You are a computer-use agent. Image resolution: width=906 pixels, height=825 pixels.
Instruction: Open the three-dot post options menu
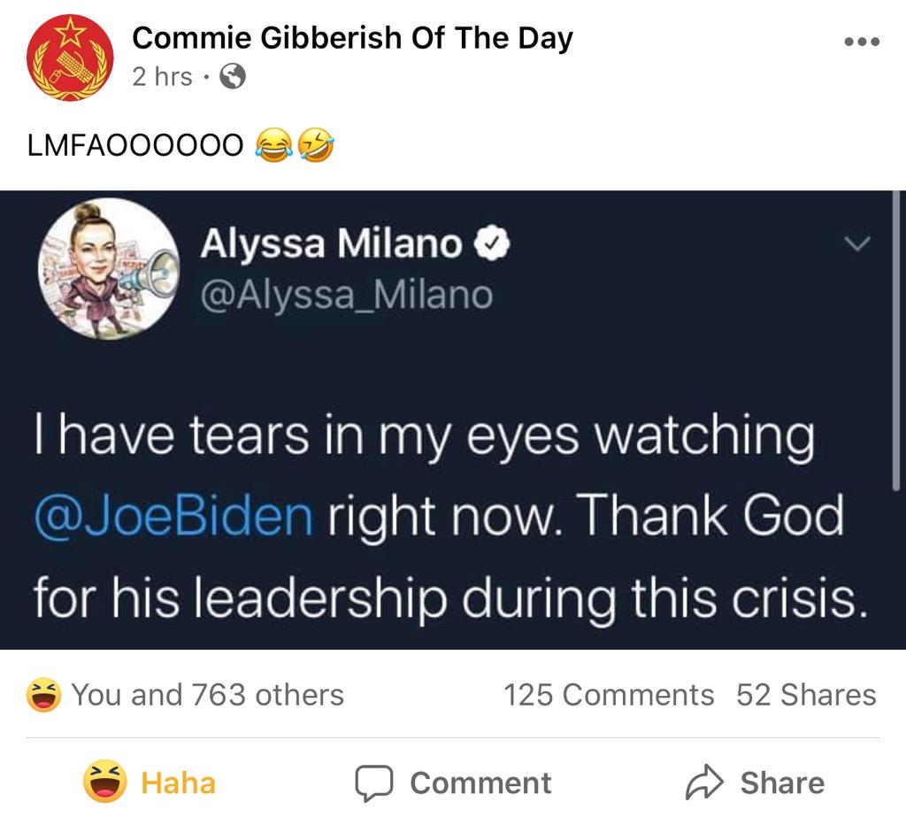861,42
